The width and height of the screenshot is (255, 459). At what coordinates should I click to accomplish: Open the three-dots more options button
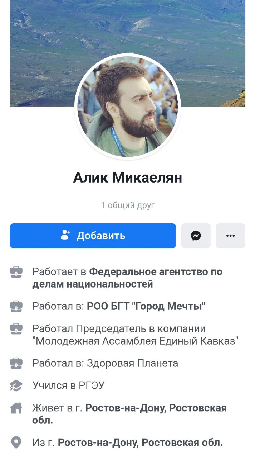coord(230,236)
